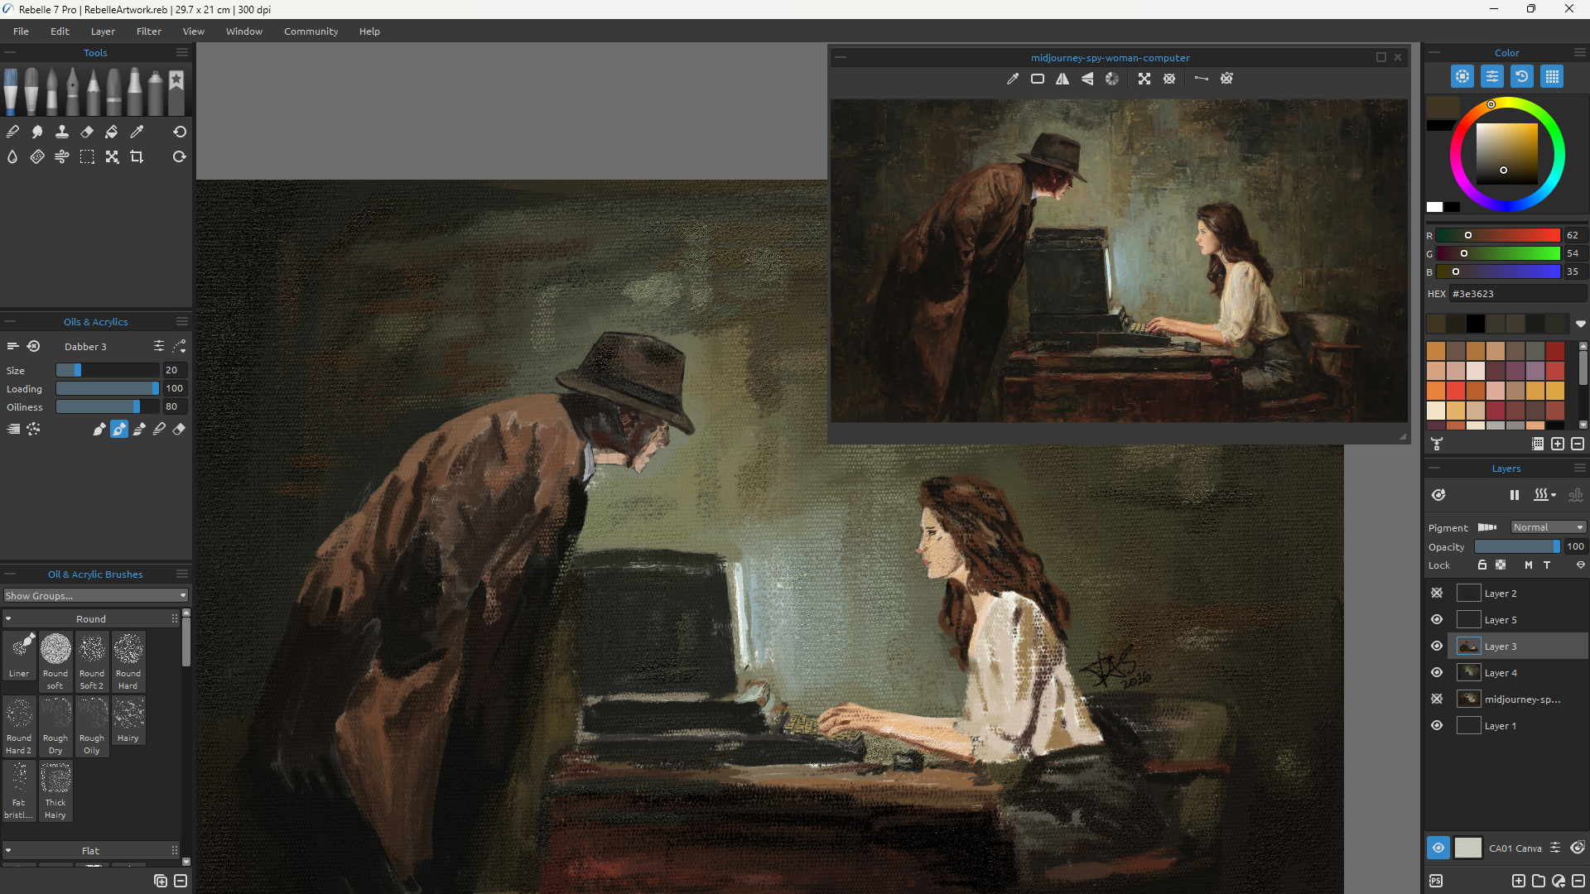Open the Window menu

pyautogui.click(x=244, y=31)
